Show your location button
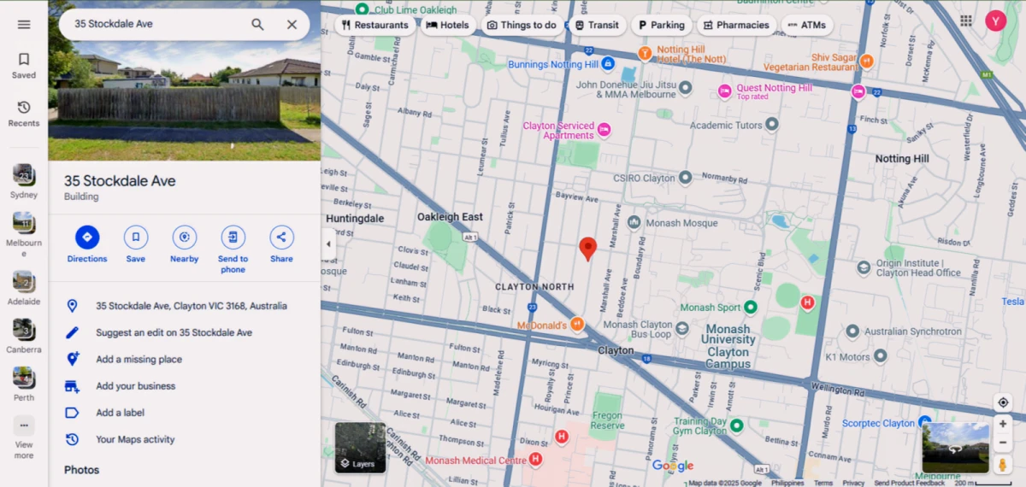The width and height of the screenshot is (1026, 487). click(x=1003, y=402)
